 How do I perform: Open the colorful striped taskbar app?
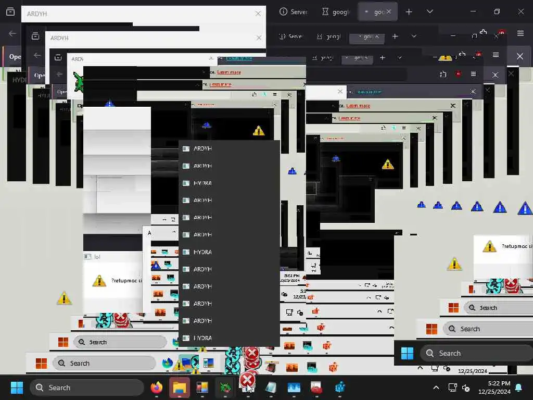[x=202, y=387]
